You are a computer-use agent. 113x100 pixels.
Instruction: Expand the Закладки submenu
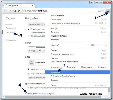(77, 40)
